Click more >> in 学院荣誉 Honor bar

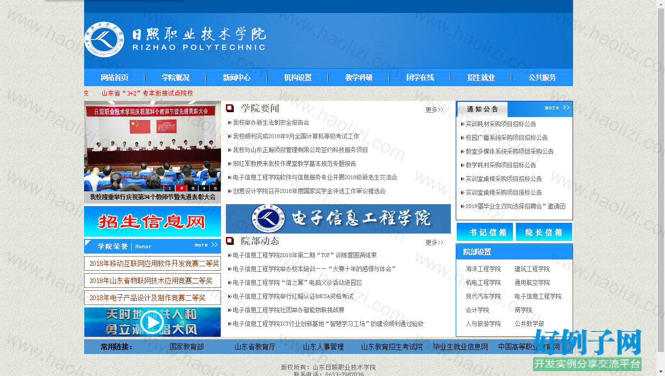coord(206,245)
